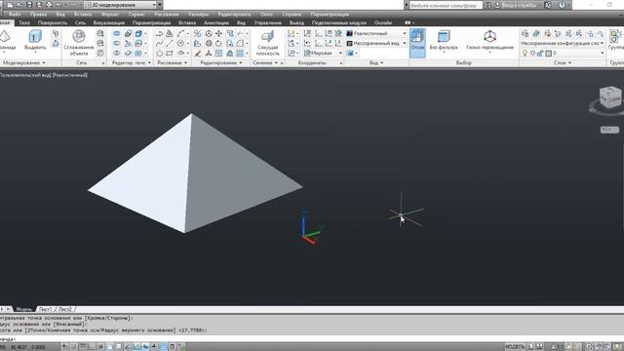This screenshot has width=624, height=351.
Task: Pick the Line tool in Рисование panel
Action: tap(169, 43)
